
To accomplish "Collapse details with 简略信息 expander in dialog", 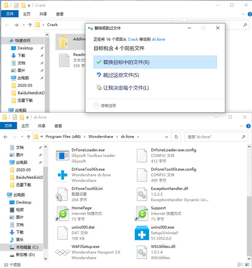I will pos(105,106).
